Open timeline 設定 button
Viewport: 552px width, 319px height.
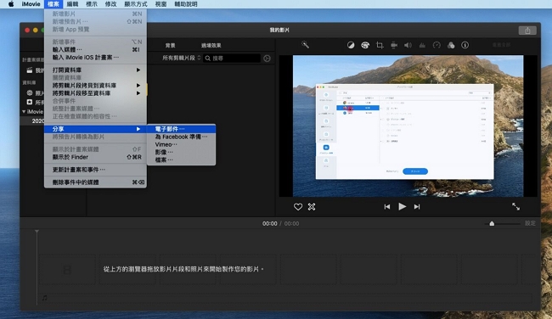click(x=530, y=223)
